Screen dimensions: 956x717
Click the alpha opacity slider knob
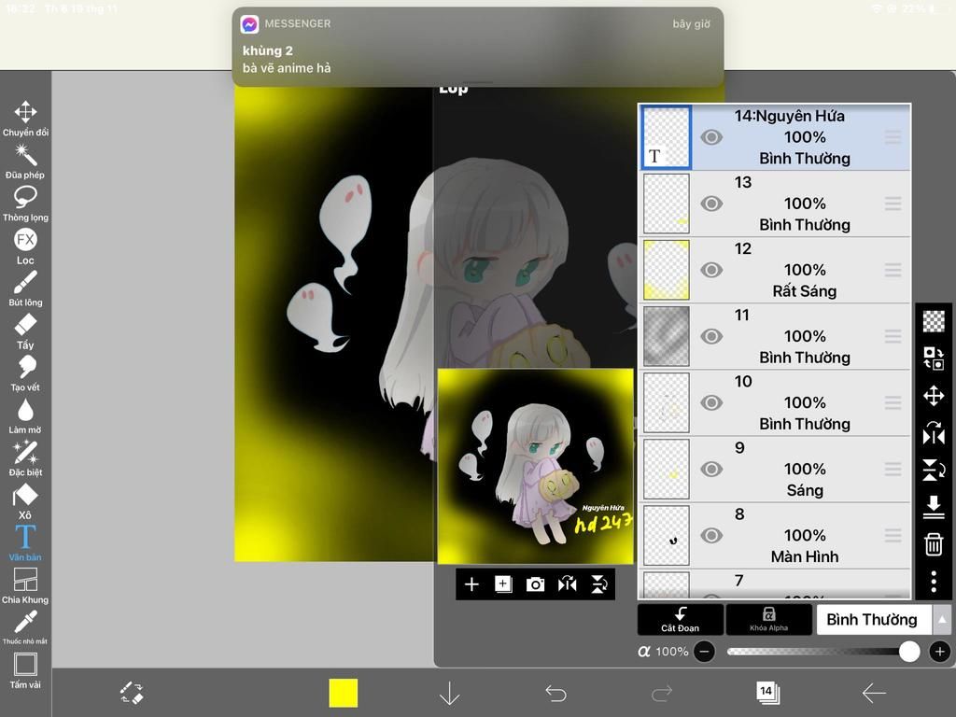[909, 651]
